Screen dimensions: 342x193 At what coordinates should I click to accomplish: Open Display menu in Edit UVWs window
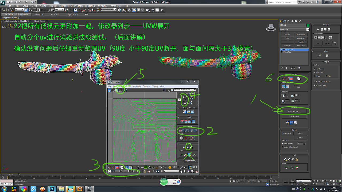(x=155, y=86)
